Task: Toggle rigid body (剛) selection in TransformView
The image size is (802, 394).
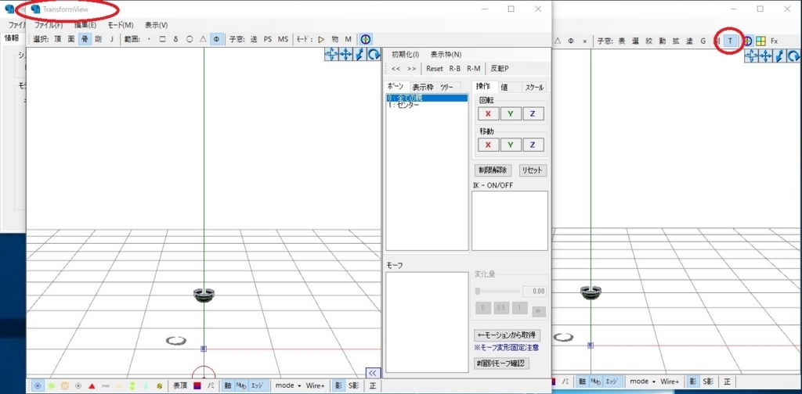Action: coord(98,39)
